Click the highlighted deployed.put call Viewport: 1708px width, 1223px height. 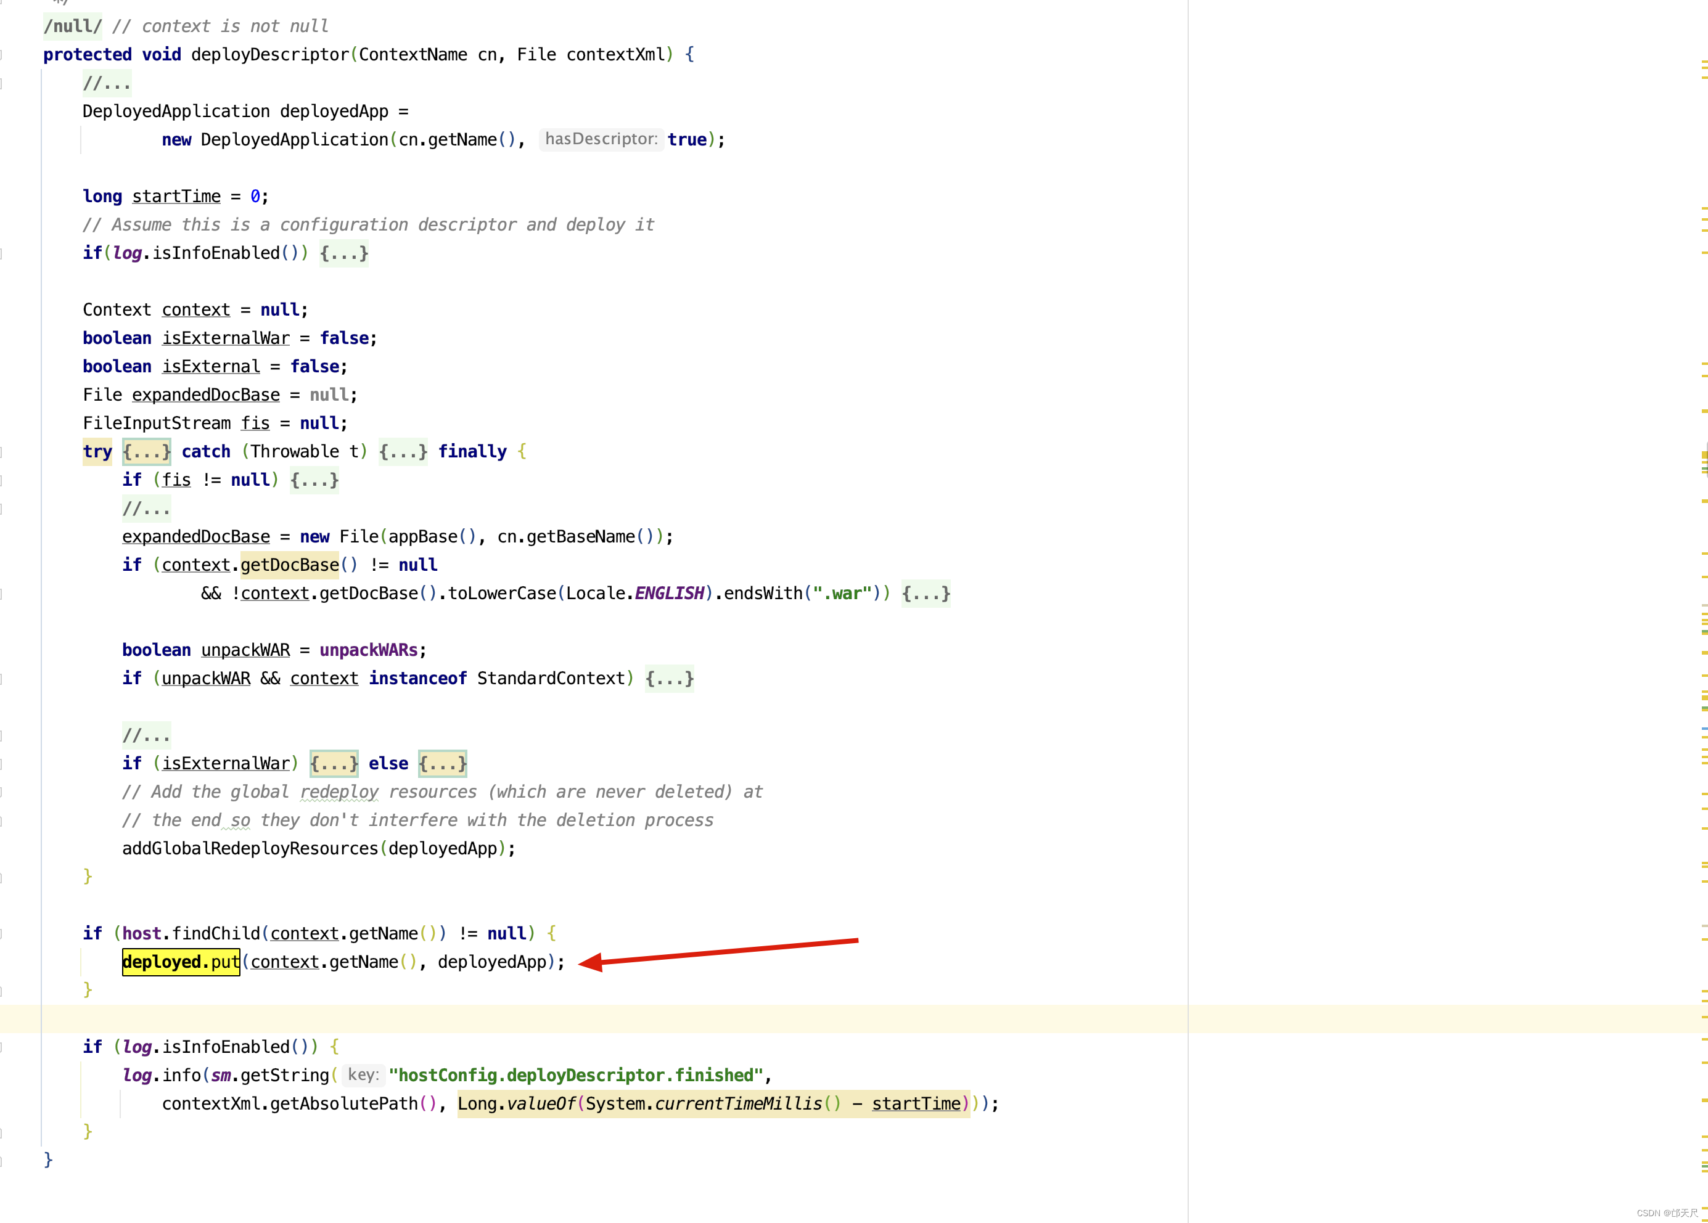pyautogui.click(x=181, y=962)
